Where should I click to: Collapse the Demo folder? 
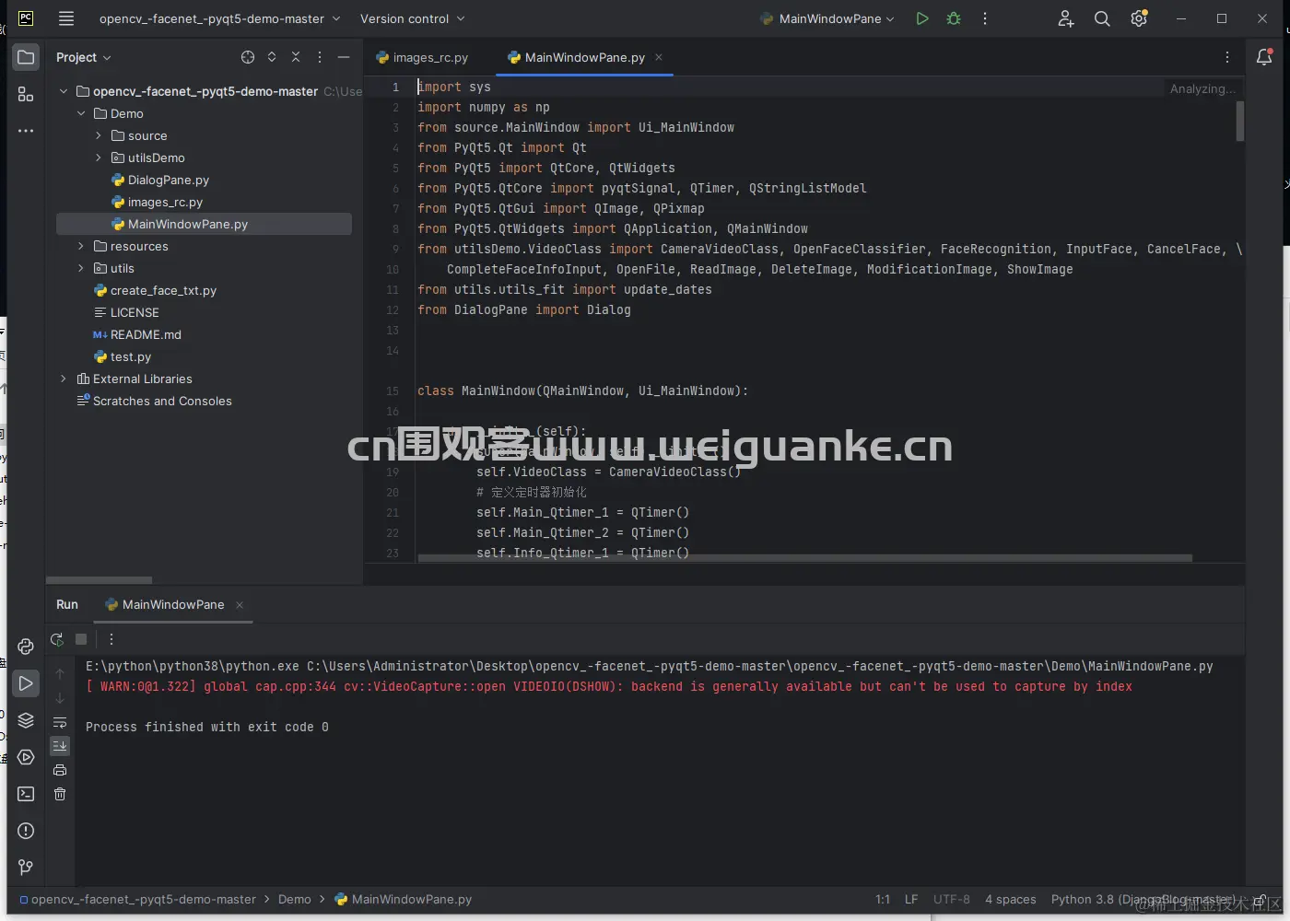pos(81,113)
